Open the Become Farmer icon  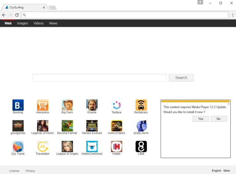coord(67,126)
